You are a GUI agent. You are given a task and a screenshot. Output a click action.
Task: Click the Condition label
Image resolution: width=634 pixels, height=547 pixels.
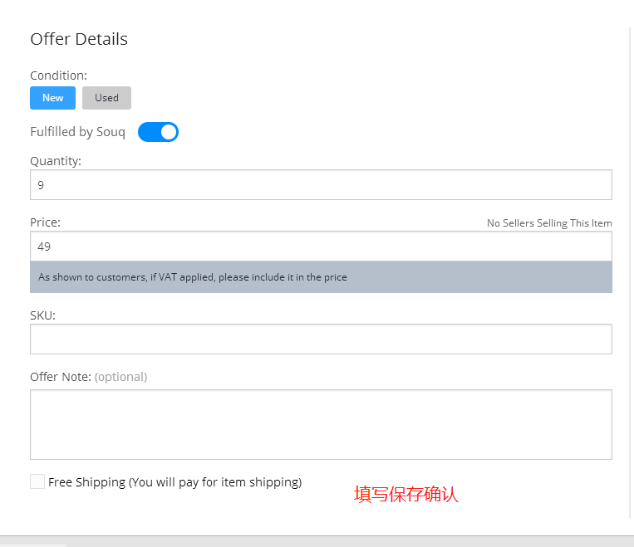(58, 76)
